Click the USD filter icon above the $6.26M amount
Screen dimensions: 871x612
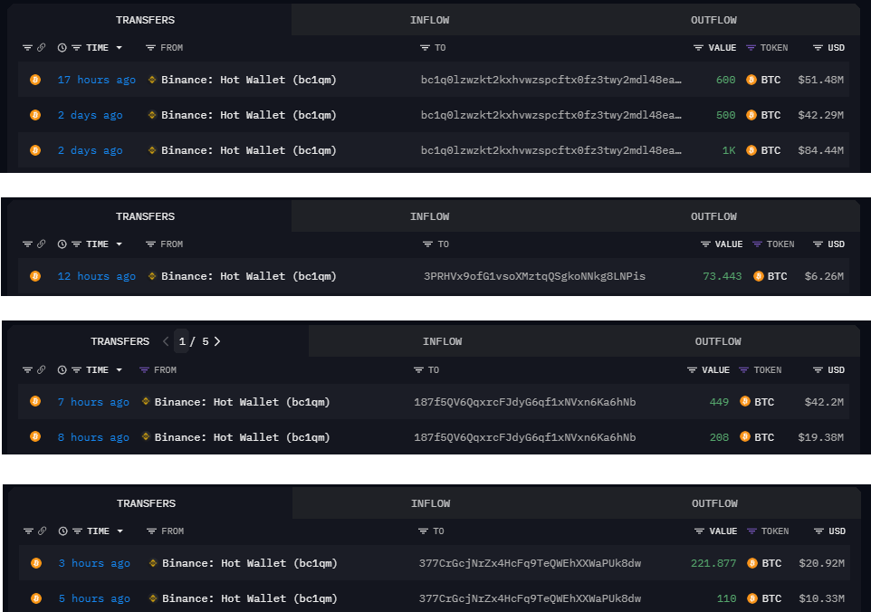point(818,244)
